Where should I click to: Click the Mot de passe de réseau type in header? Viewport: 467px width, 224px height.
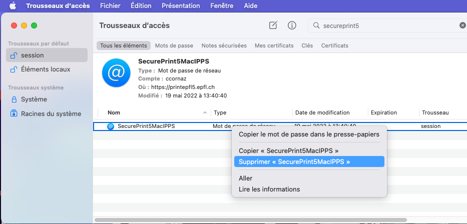(189, 71)
